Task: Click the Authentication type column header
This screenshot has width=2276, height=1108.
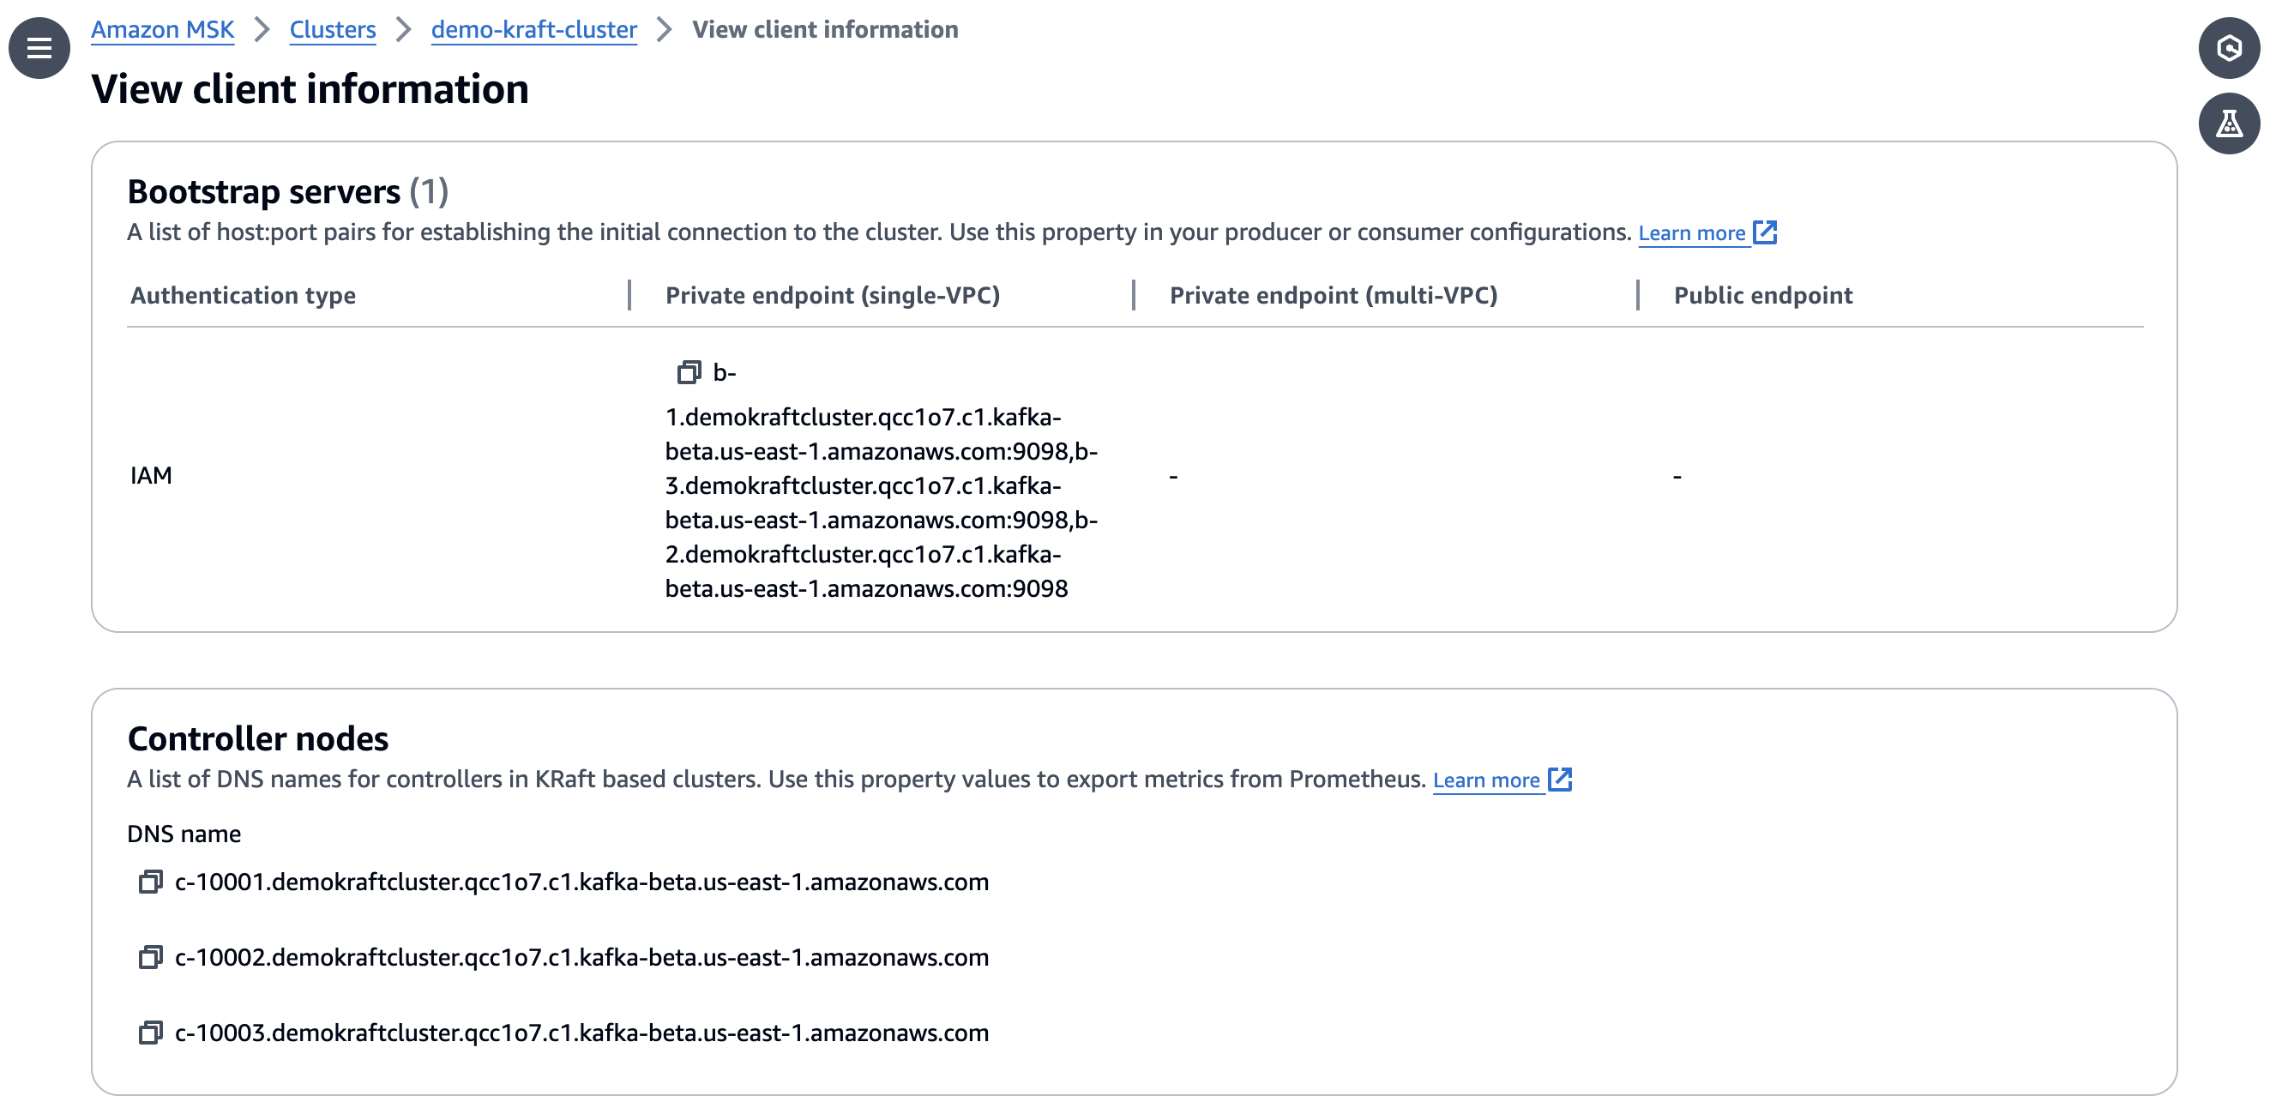Action: click(243, 295)
